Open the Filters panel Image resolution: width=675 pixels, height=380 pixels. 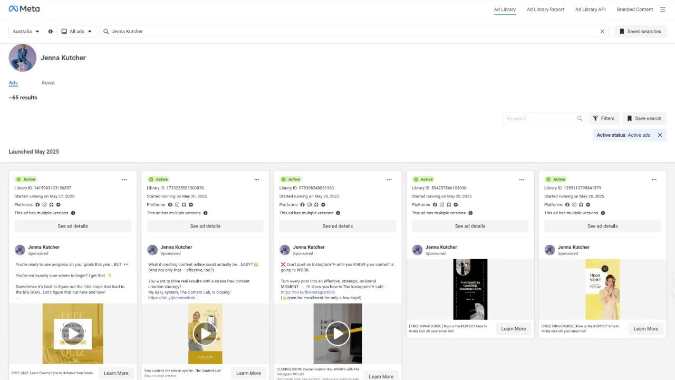click(604, 119)
